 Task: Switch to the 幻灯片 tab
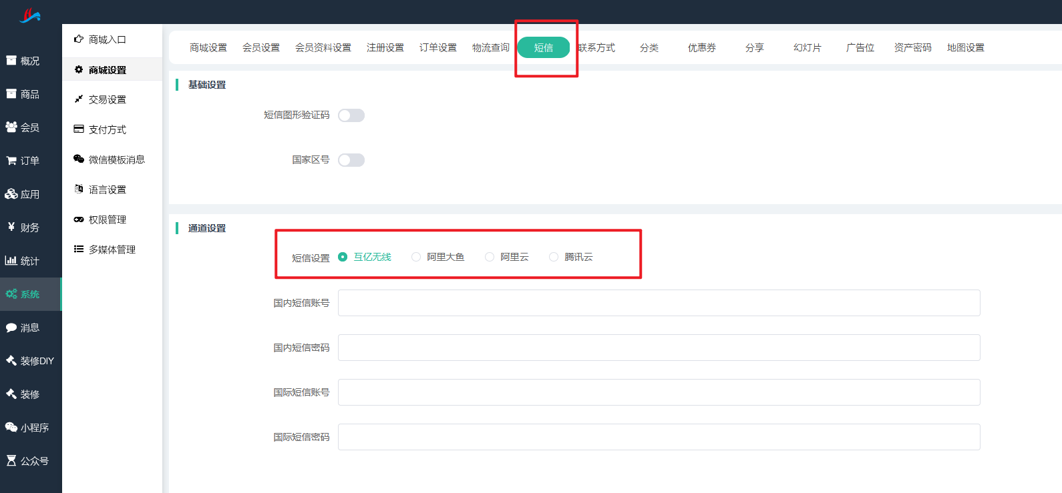(x=808, y=47)
